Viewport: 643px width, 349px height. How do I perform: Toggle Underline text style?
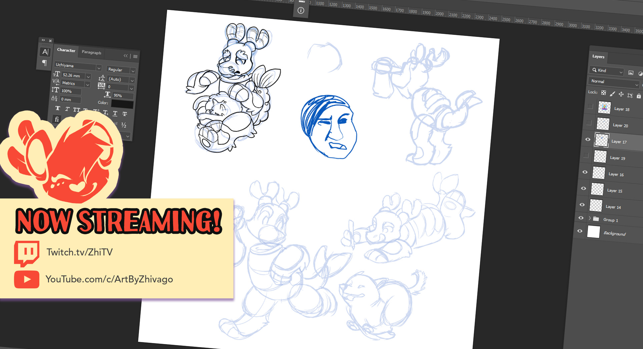pos(115,114)
